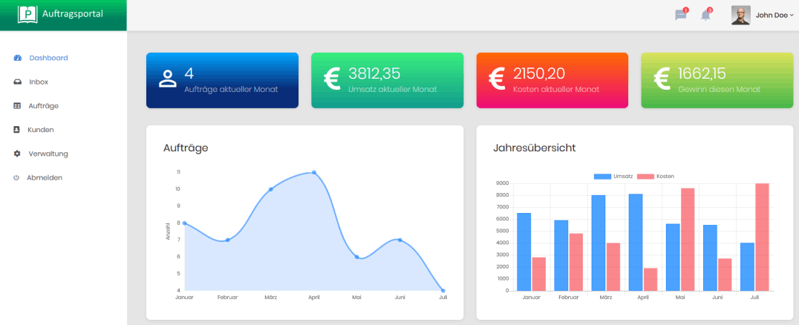Click the Abmelden logout link
799x325 pixels.
tap(45, 178)
